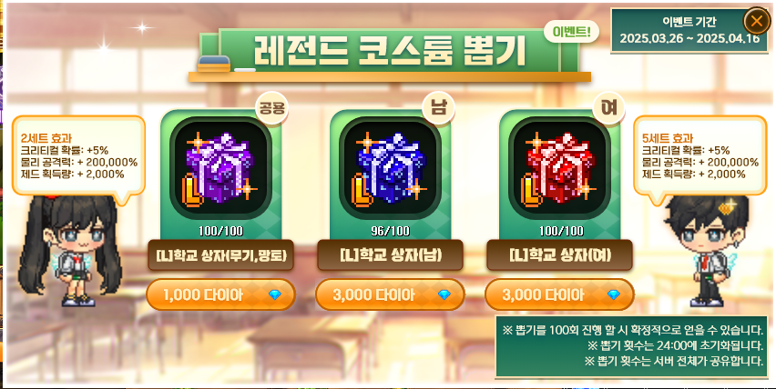Click the 2세트 효과 speech bubble
776x389 pixels.
click(78, 156)
